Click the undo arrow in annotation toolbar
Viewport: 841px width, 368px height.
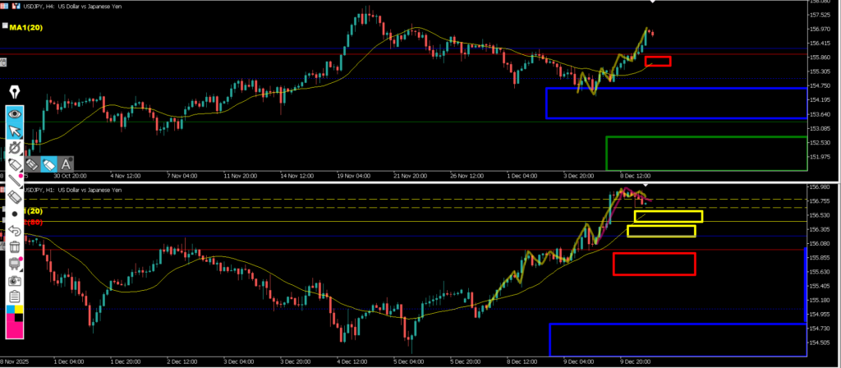tap(15, 230)
